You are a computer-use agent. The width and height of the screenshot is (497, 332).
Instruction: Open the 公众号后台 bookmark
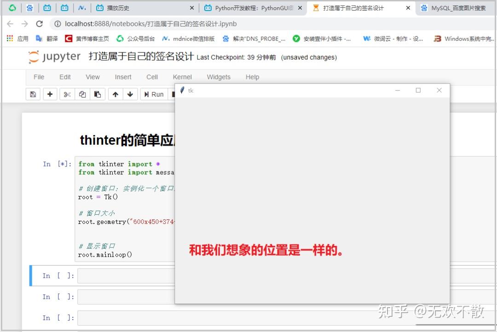140,39
